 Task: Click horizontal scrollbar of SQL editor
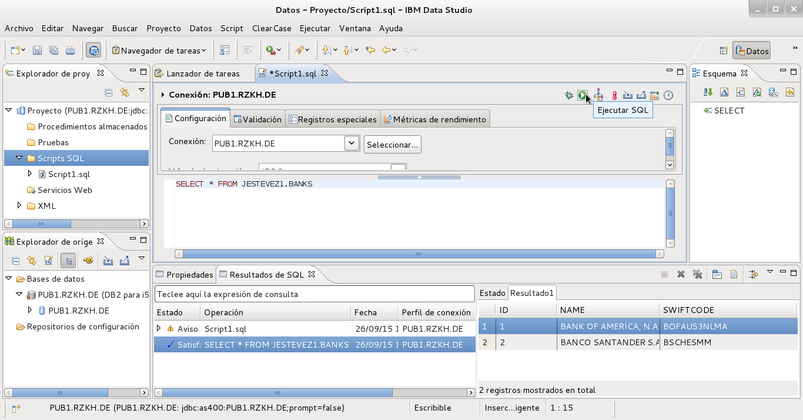point(419,254)
